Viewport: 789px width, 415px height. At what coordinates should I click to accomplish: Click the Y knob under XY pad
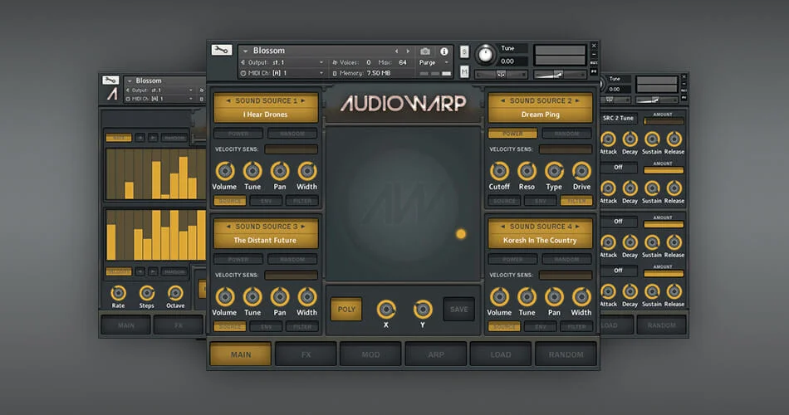tap(423, 310)
